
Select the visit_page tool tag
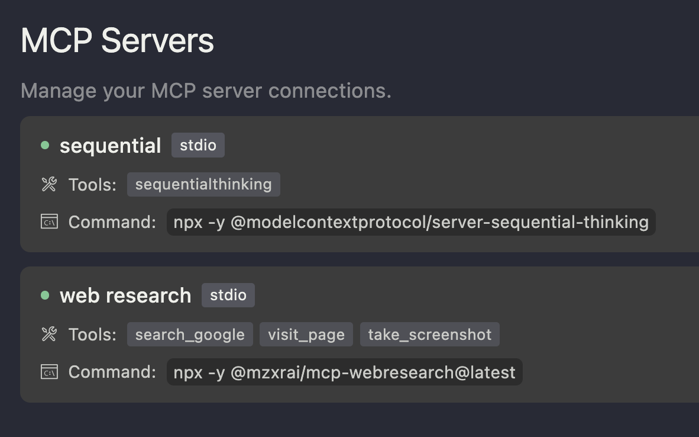pyautogui.click(x=306, y=335)
